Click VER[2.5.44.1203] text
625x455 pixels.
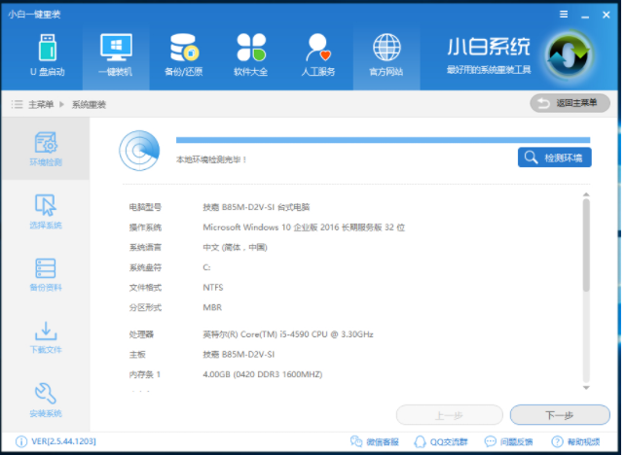coord(64,441)
